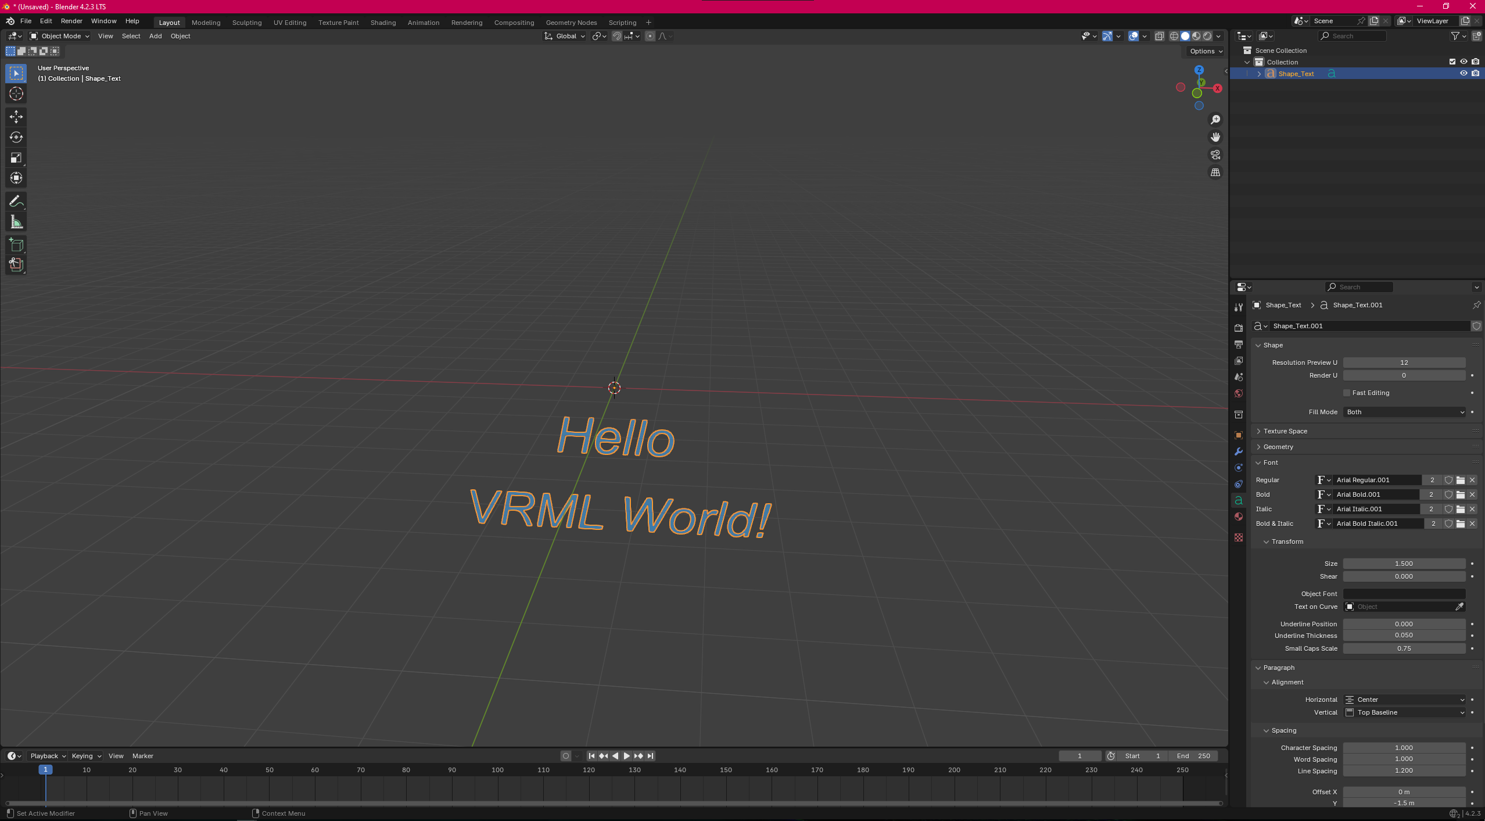Enable the Fast Editing checkbox

tap(1346, 393)
